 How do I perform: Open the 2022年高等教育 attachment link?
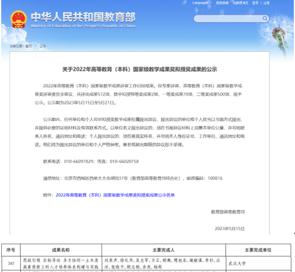[x=115, y=195]
